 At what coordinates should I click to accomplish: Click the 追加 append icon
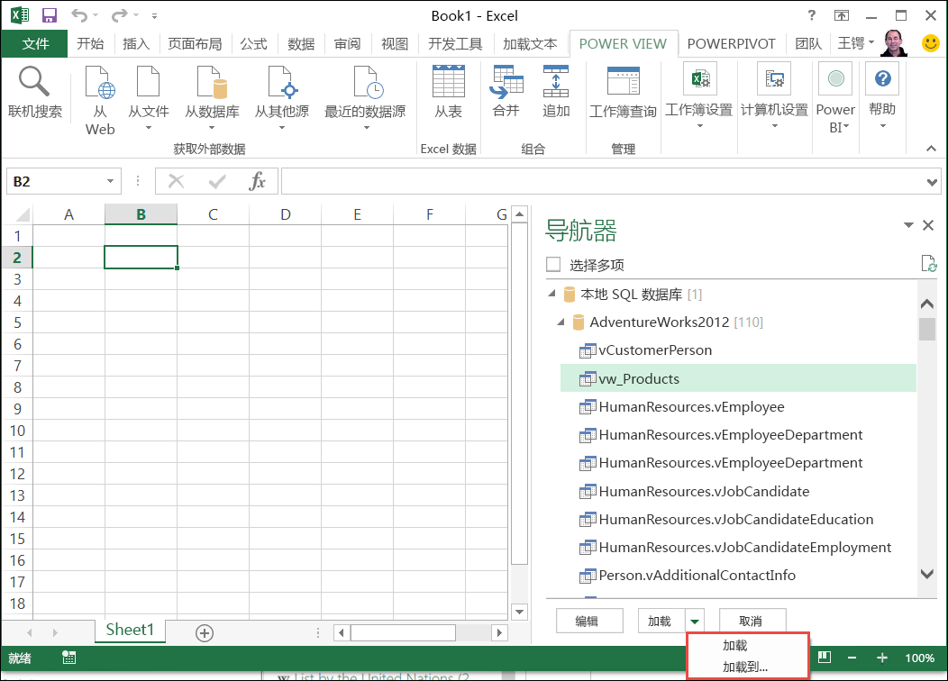[556, 83]
